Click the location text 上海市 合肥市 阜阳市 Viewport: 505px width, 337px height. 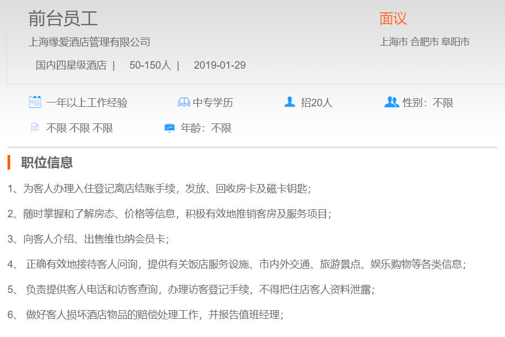coord(425,42)
